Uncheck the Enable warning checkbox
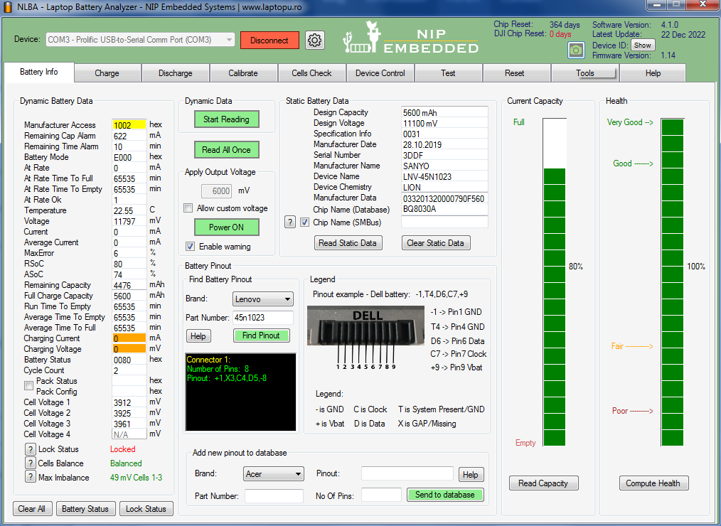Image resolution: width=721 pixels, height=526 pixels. coord(190,247)
